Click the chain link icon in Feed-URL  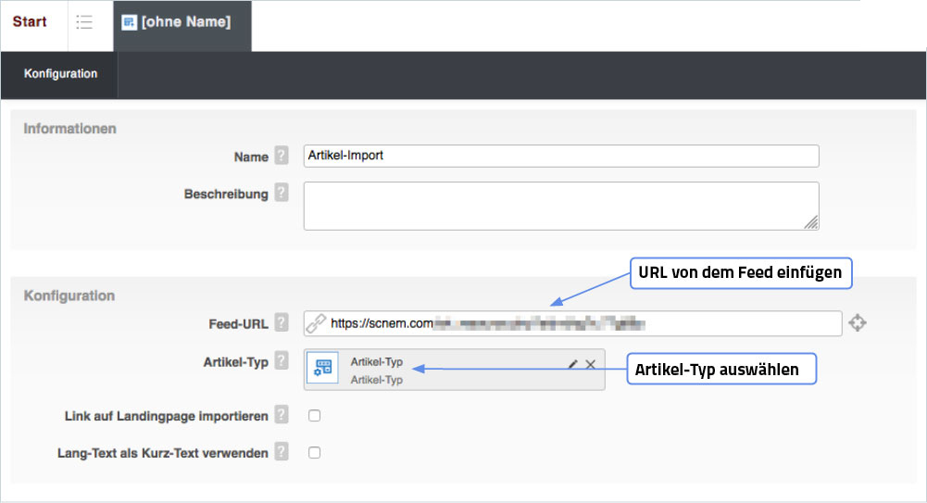[317, 323]
